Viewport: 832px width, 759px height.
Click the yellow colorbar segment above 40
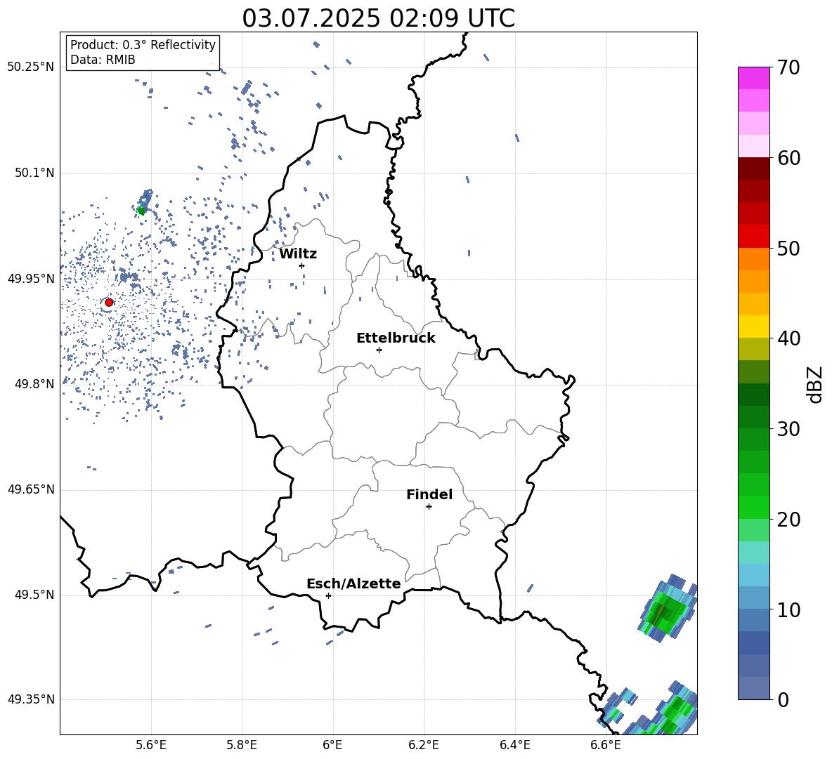[x=754, y=326]
